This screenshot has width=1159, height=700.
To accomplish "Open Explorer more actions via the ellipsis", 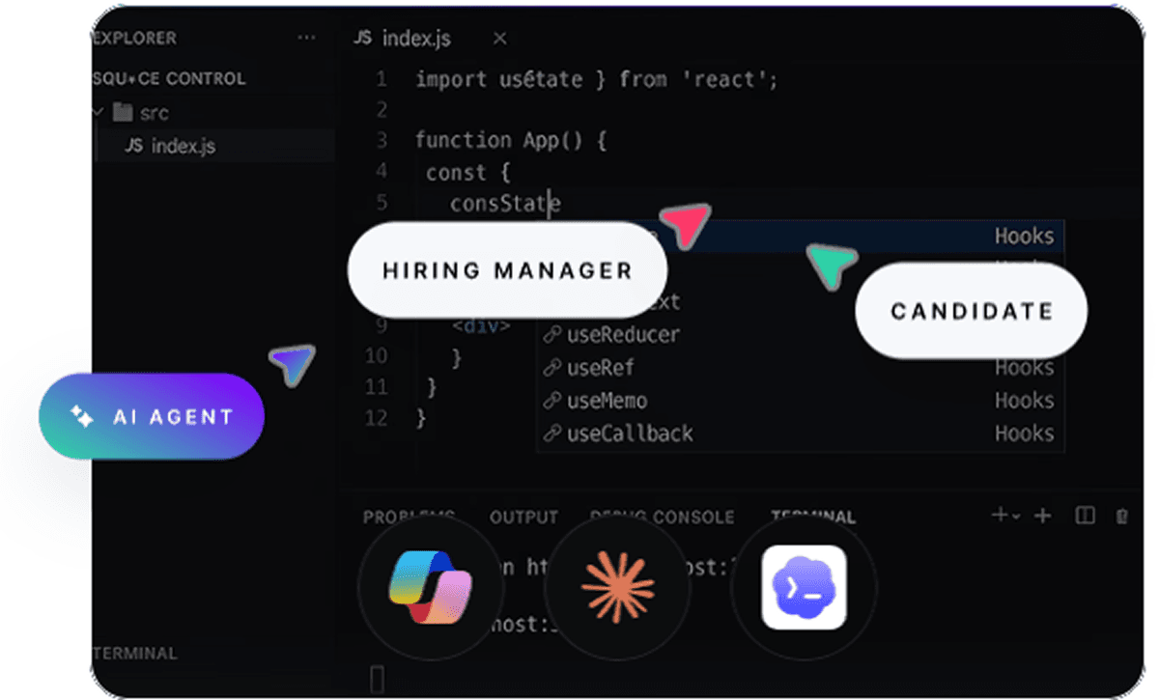I will (306, 37).
